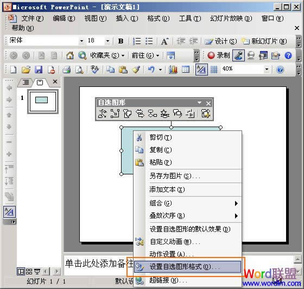Open the 幻灯片放映 Slide Show menu

point(231,18)
